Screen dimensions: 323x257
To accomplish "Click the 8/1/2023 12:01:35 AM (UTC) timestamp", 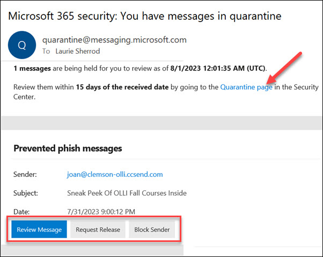I will [218, 68].
